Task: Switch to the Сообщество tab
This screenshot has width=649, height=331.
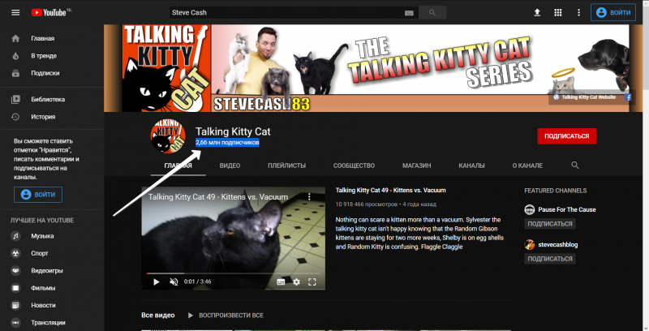Action: click(354, 165)
